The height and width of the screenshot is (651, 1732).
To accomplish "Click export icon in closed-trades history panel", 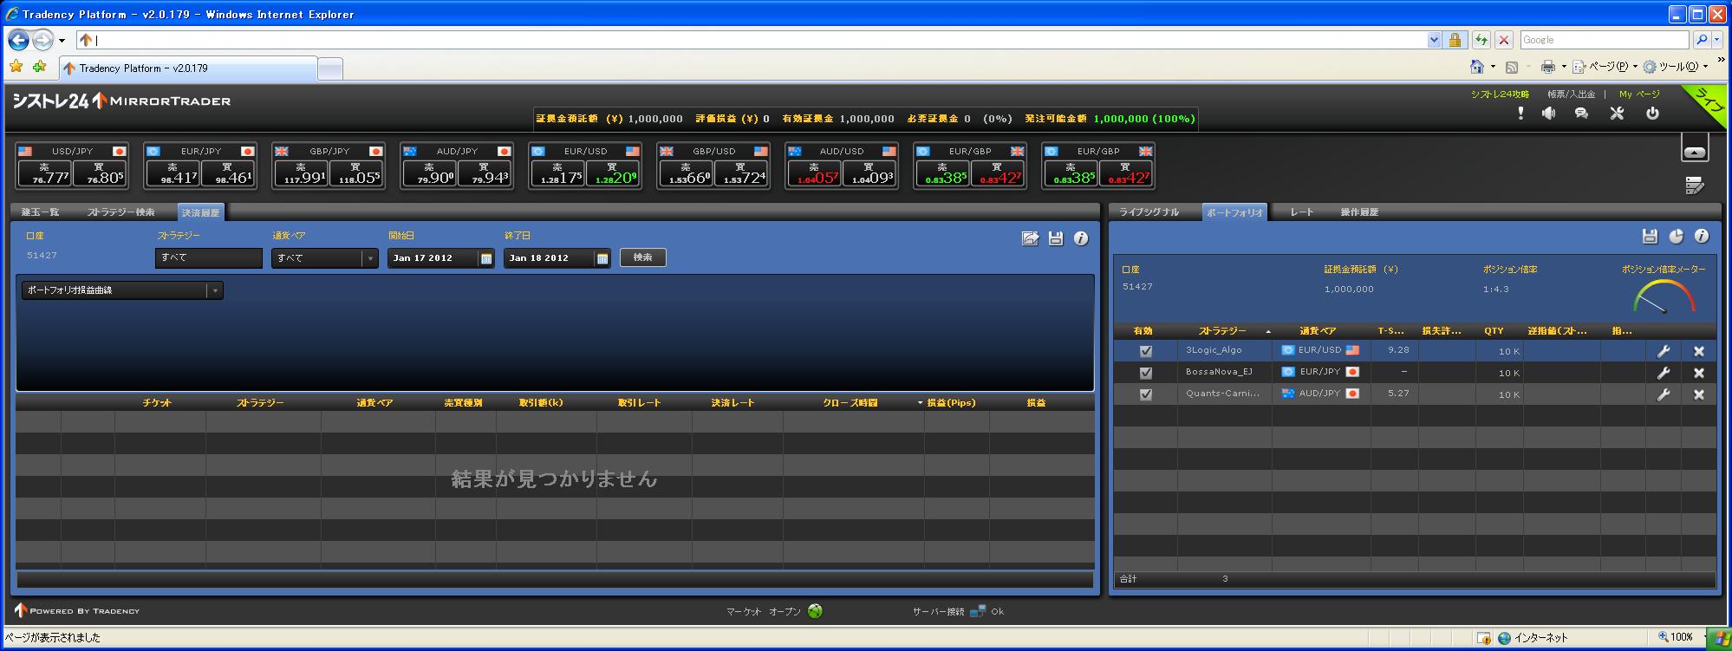I will (x=1030, y=238).
